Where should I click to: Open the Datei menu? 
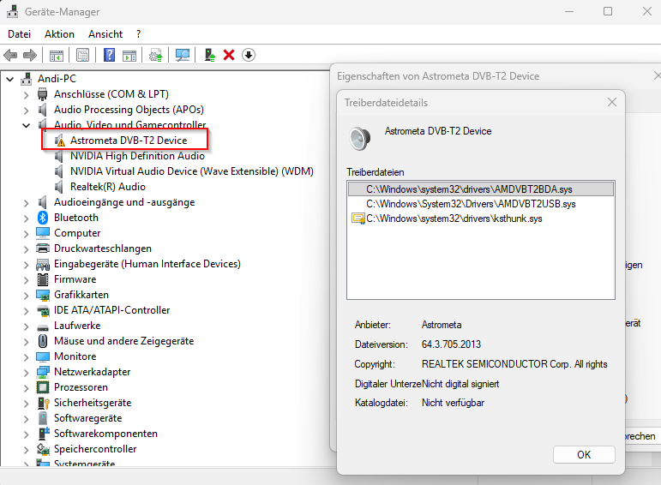[x=20, y=34]
